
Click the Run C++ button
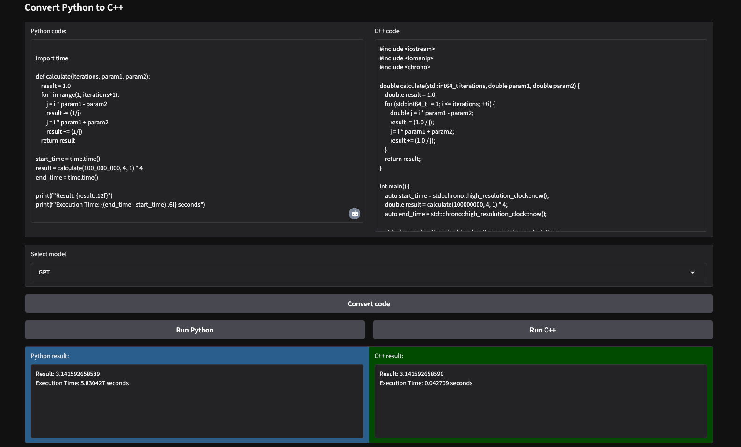click(x=543, y=330)
